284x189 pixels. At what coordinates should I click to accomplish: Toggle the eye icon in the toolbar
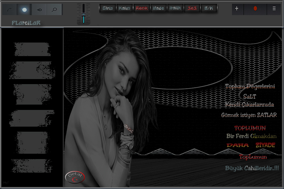(x=39, y=10)
